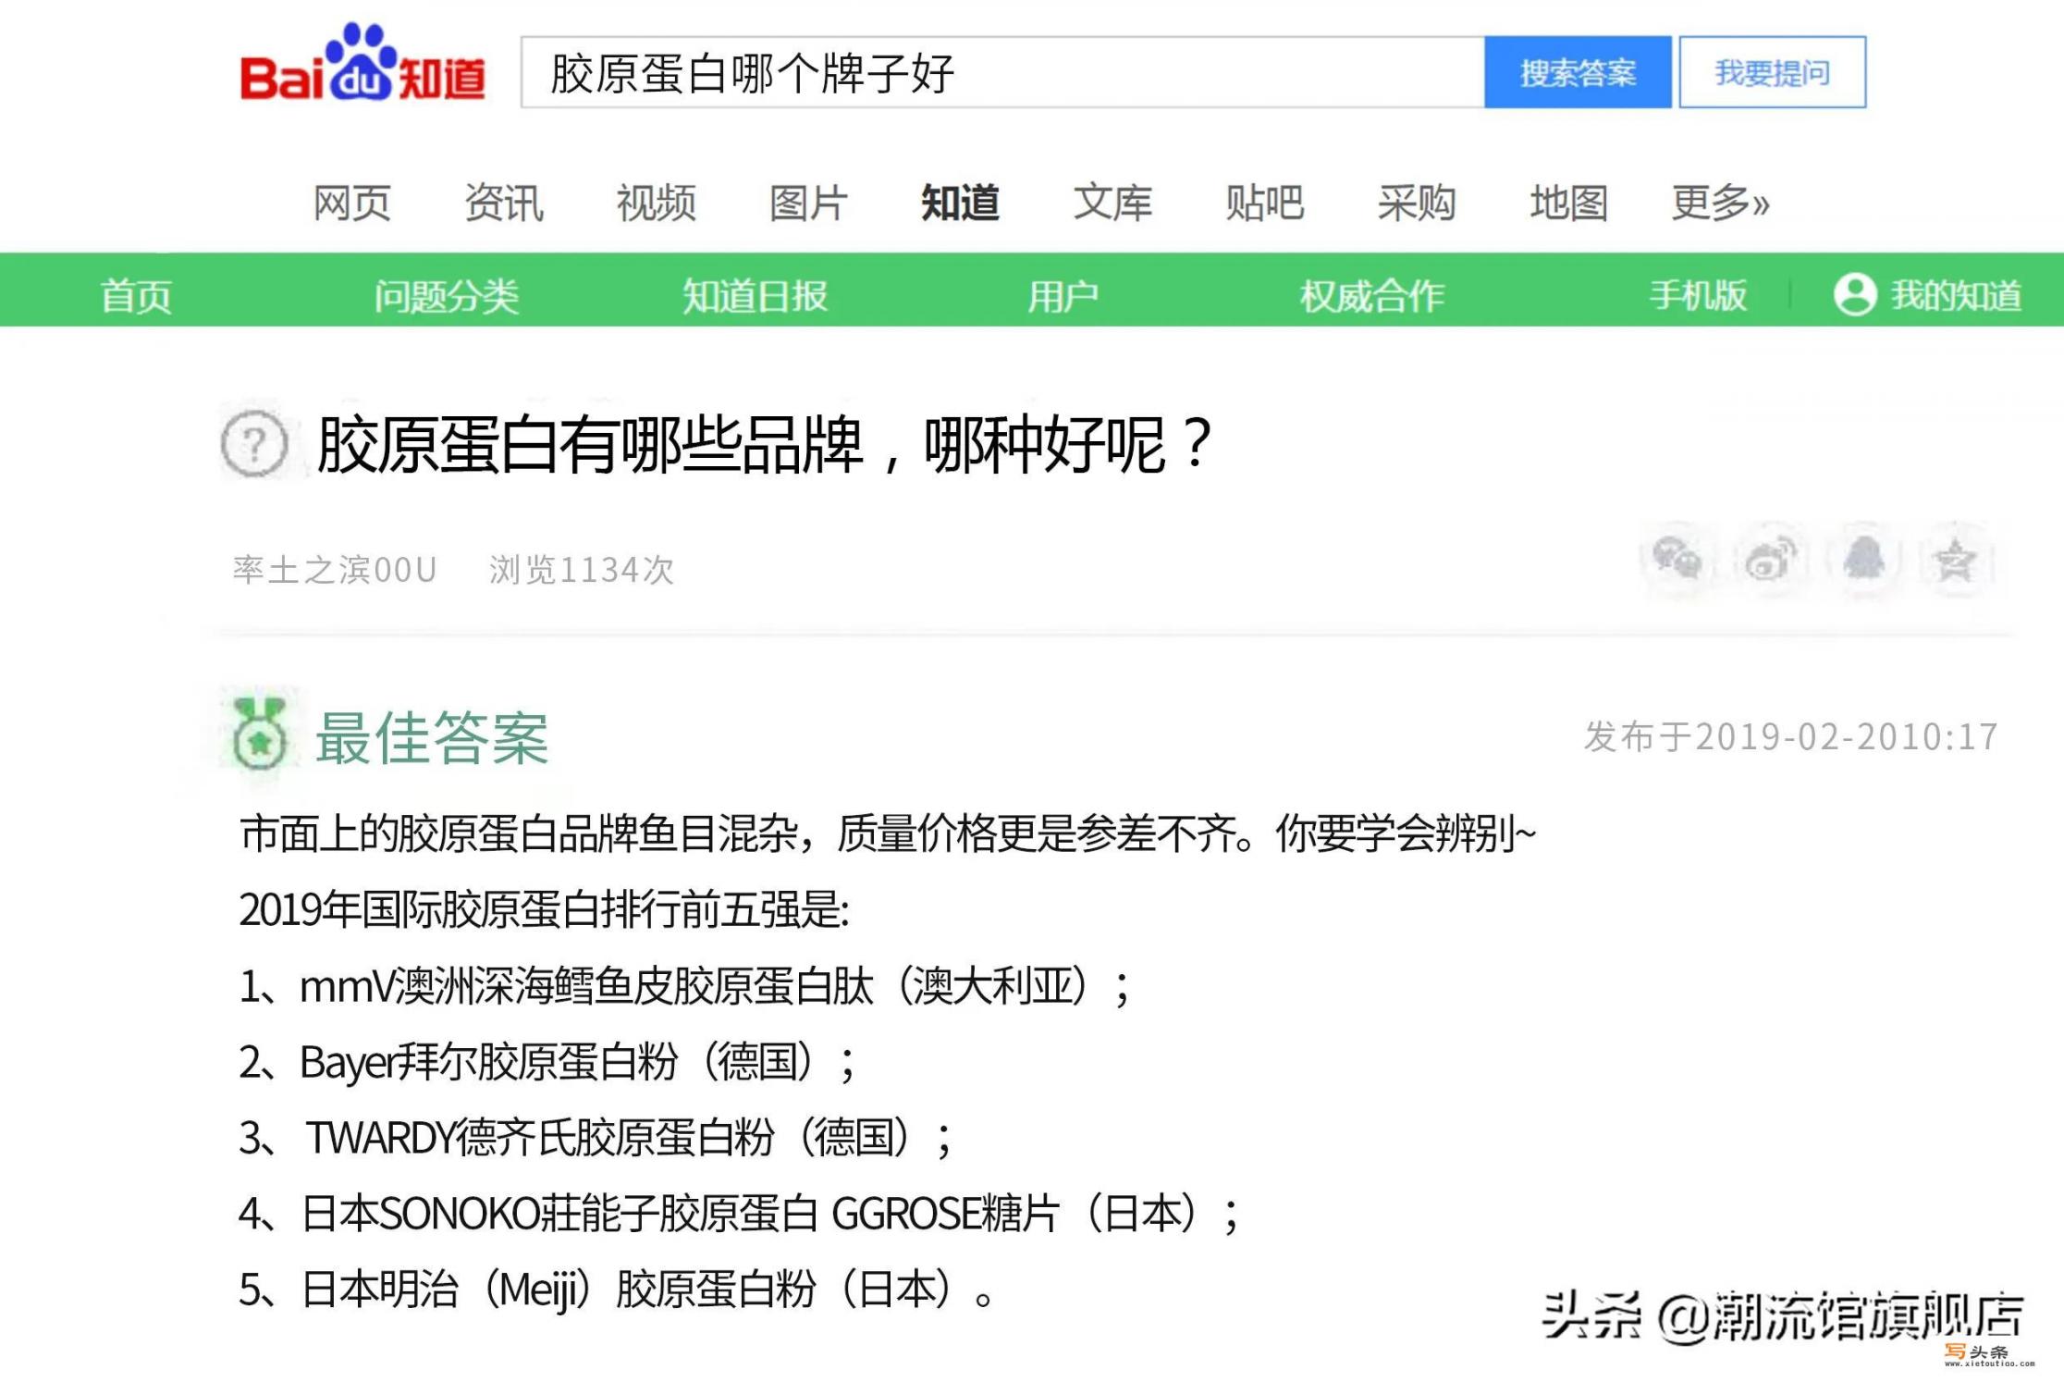Click the publish date 发布于2019-02-2010:17

pos(1791,737)
